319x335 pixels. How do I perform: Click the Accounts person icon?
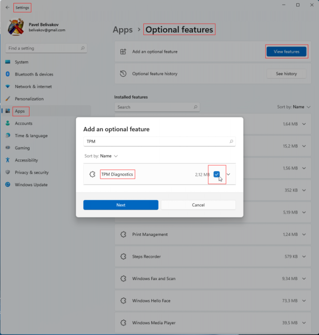click(8, 123)
